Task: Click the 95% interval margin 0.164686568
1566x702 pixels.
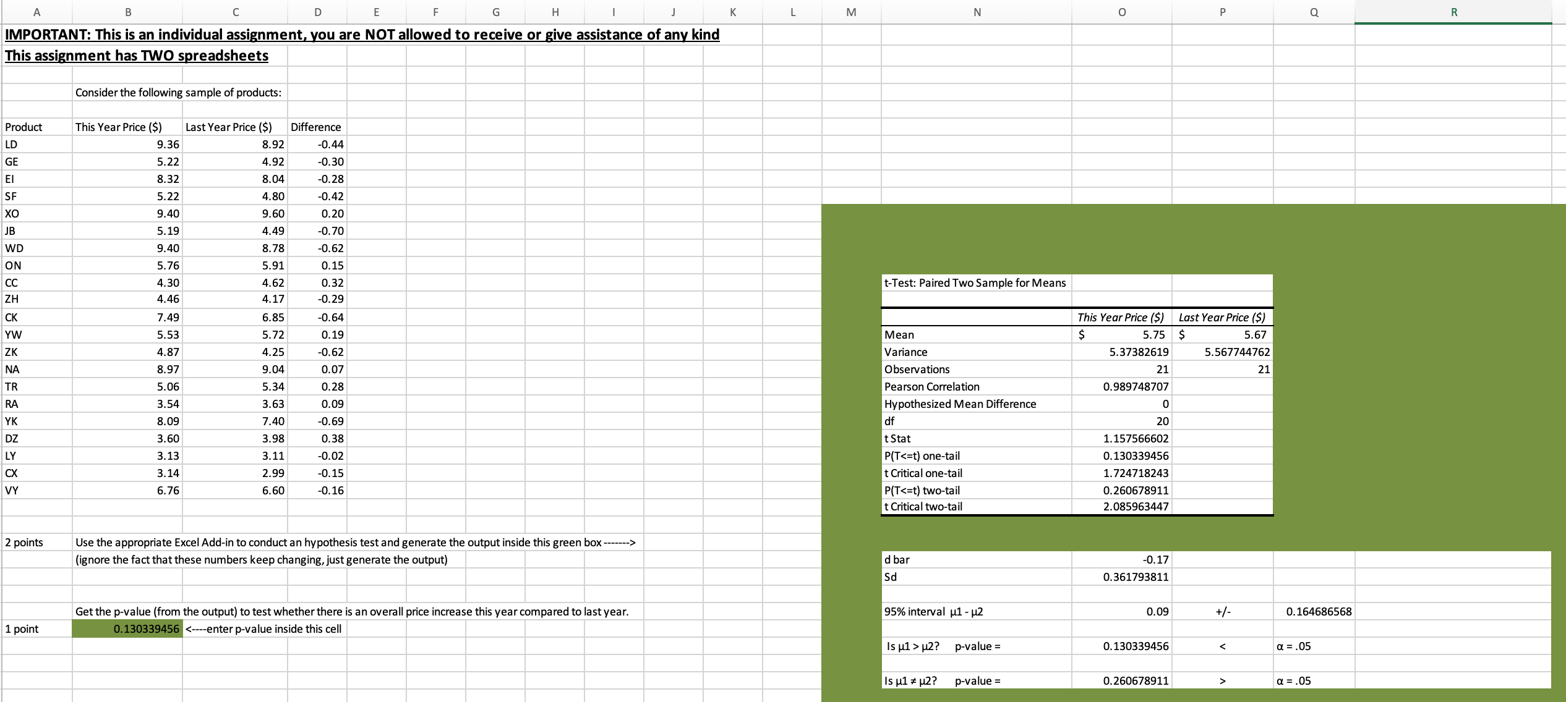Action: tap(1319, 612)
